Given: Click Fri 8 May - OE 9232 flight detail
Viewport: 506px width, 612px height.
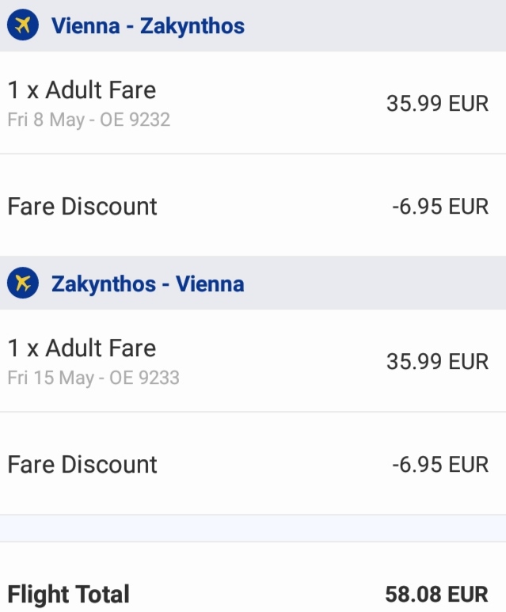Looking at the screenshot, I should [89, 120].
